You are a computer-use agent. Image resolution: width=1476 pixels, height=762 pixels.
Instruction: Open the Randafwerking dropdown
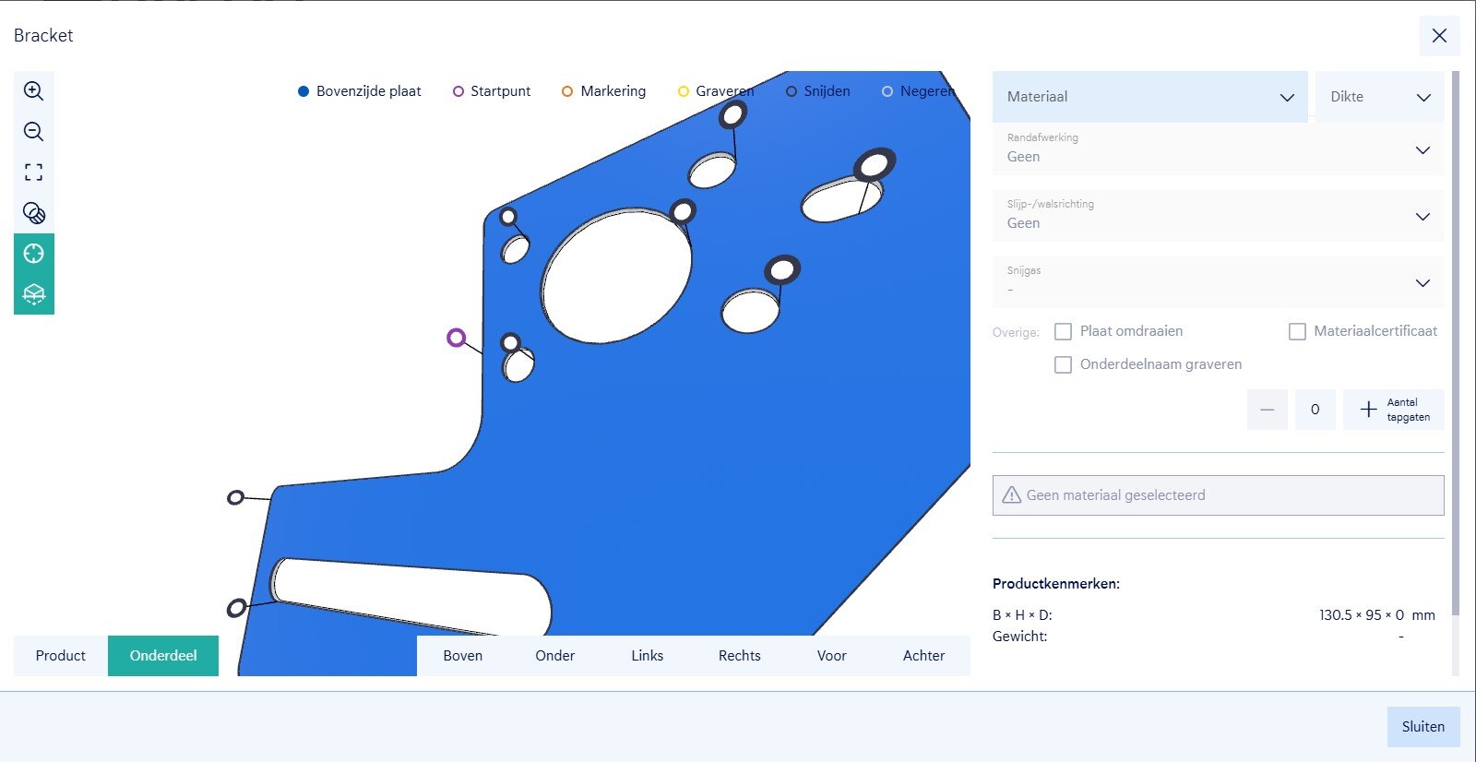1218,149
